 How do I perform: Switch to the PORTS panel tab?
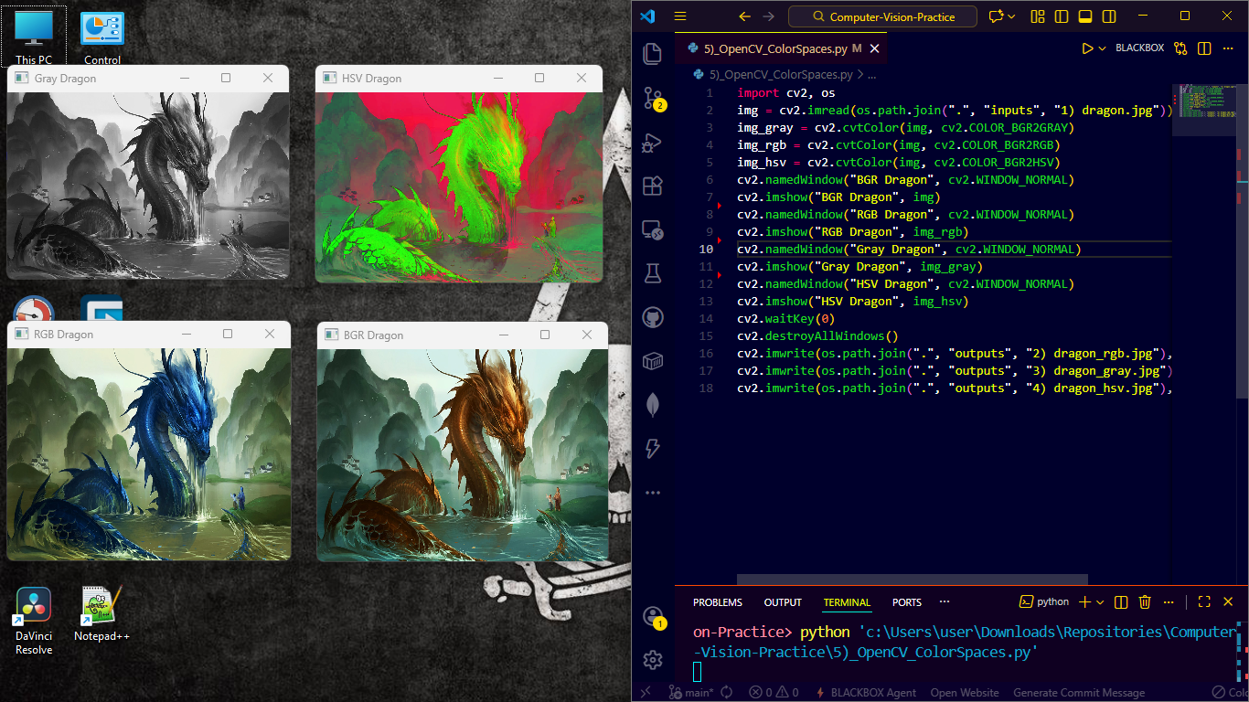pos(907,602)
